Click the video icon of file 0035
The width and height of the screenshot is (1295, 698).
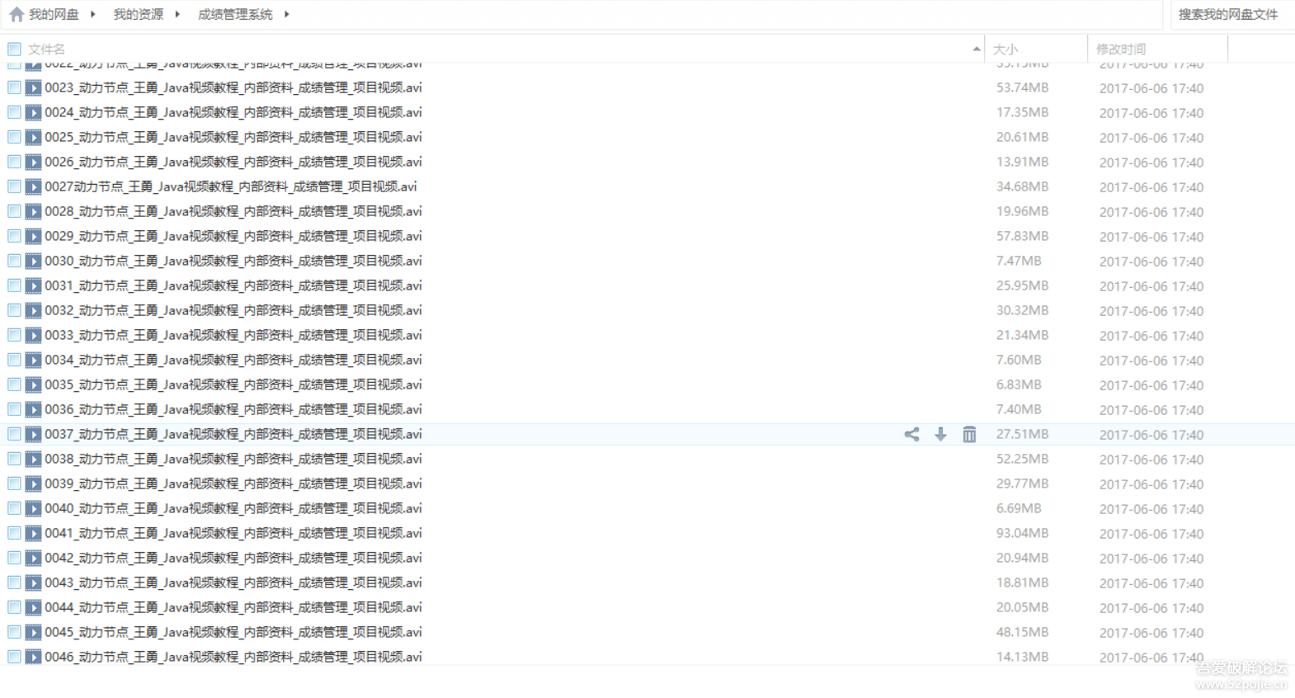pyautogui.click(x=33, y=384)
